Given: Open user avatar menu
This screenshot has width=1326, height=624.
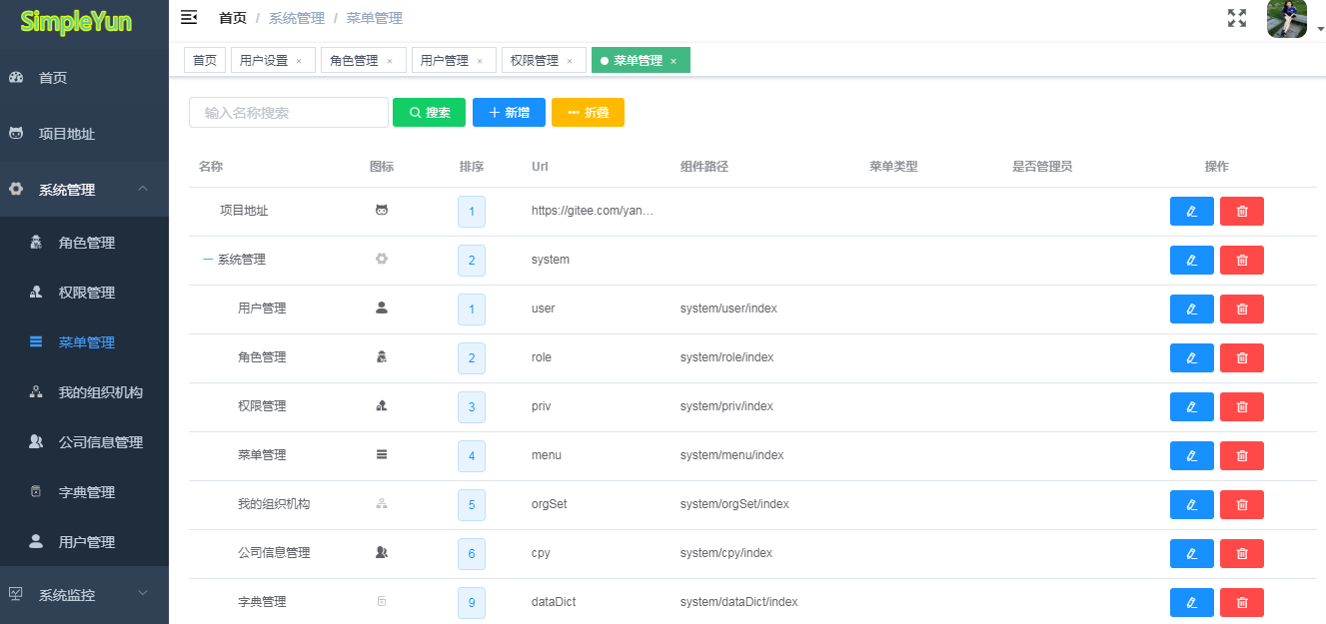Looking at the screenshot, I should [x=1287, y=18].
